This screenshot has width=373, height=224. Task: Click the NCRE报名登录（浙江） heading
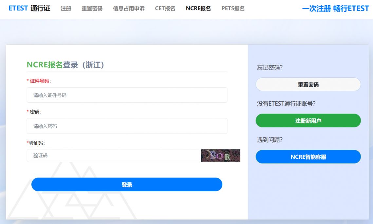pyautogui.click(x=65, y=65)
